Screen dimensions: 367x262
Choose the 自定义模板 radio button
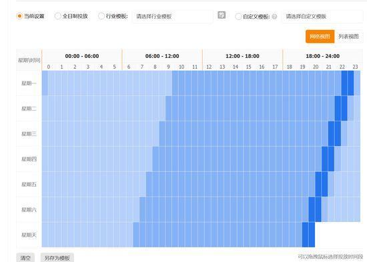(238, 17)
